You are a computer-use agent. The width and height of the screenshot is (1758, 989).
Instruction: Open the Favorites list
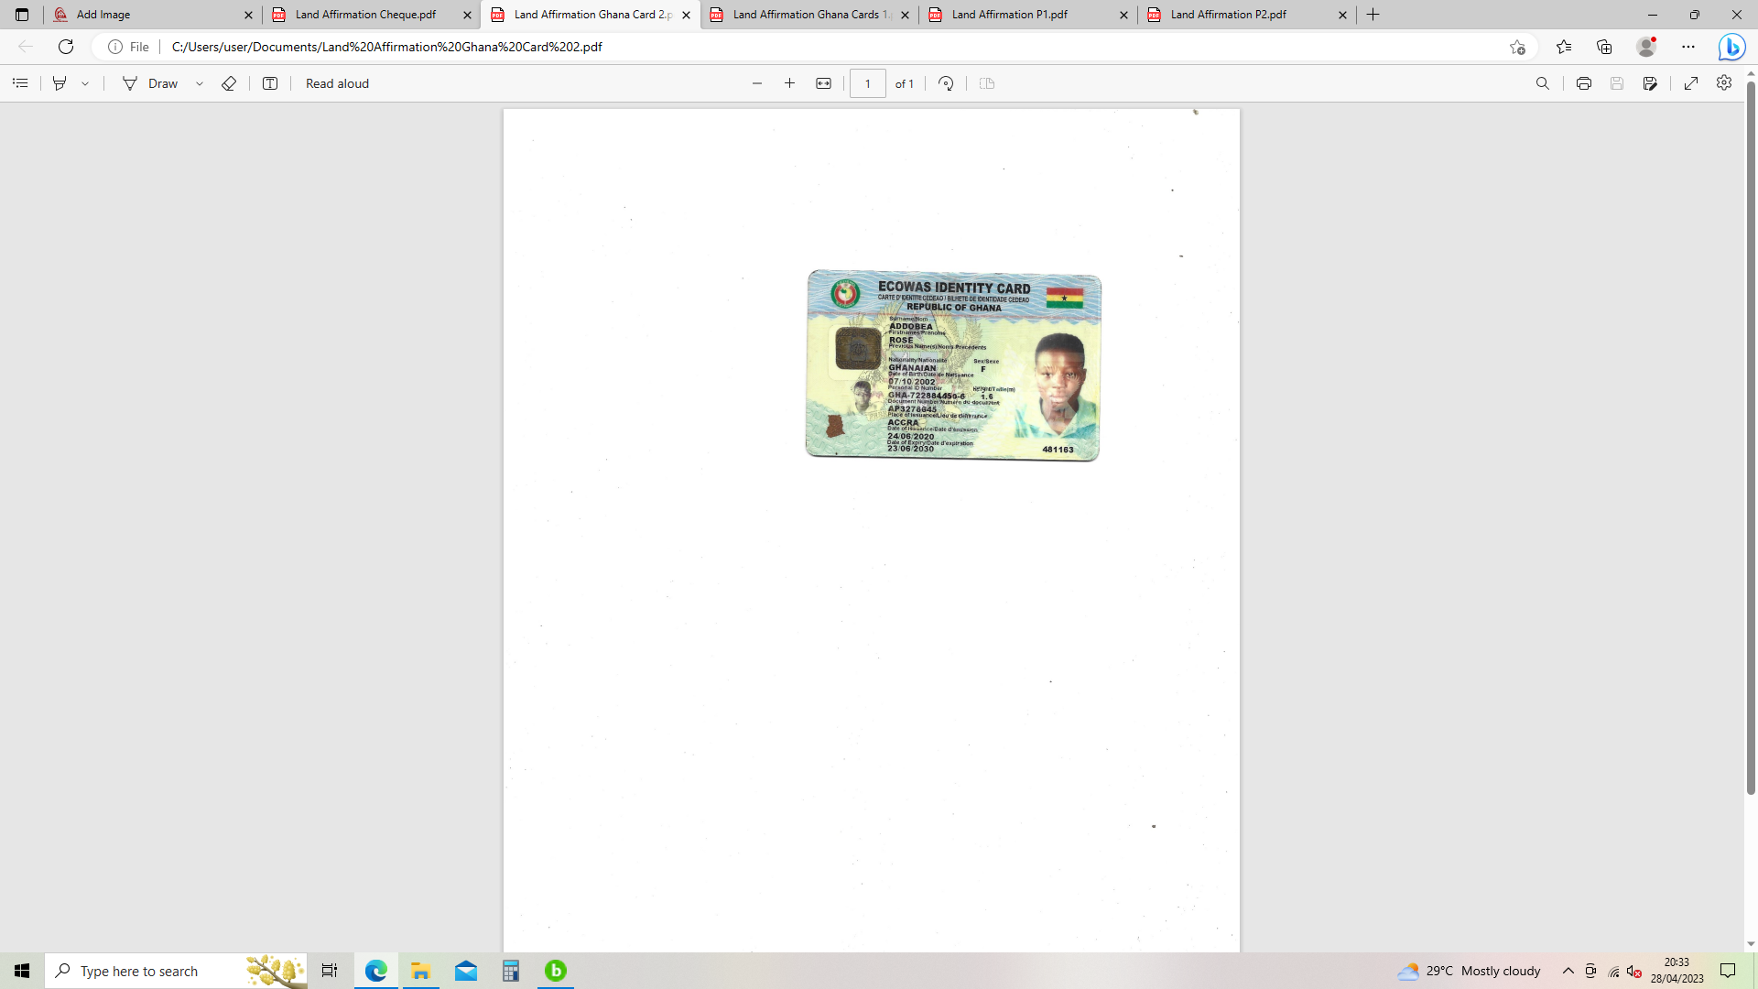1564,47
